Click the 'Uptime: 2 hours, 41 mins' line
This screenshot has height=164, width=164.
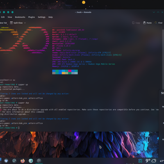(x=65, y=36)
